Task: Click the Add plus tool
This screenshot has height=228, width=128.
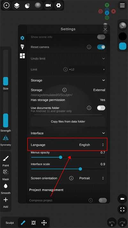Action: click(x=6, y=200)
